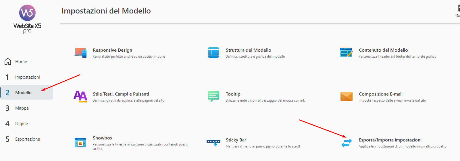Click the Responsive Design devices icon
The height and width of the screenshot is (161, 460).
coord(80,53)
